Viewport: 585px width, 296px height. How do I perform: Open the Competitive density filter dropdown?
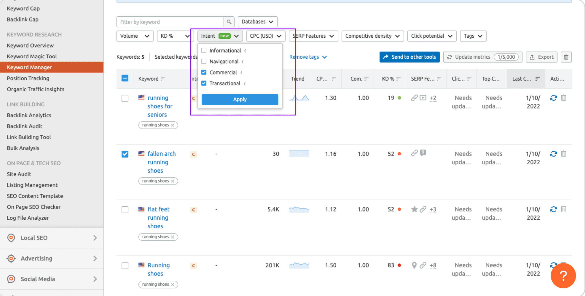pyautogui.click(x=372, y=36)
